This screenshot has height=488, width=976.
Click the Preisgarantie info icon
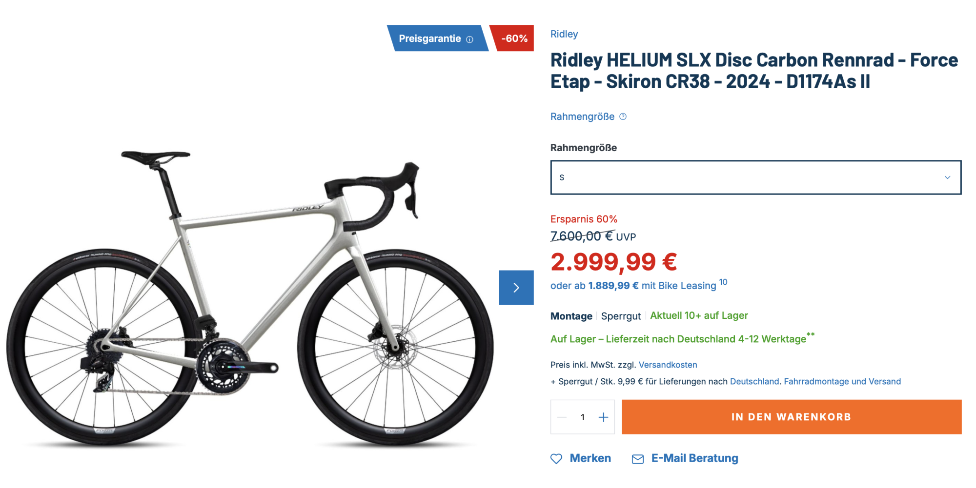pyautogui.click(x=469, y=39)
